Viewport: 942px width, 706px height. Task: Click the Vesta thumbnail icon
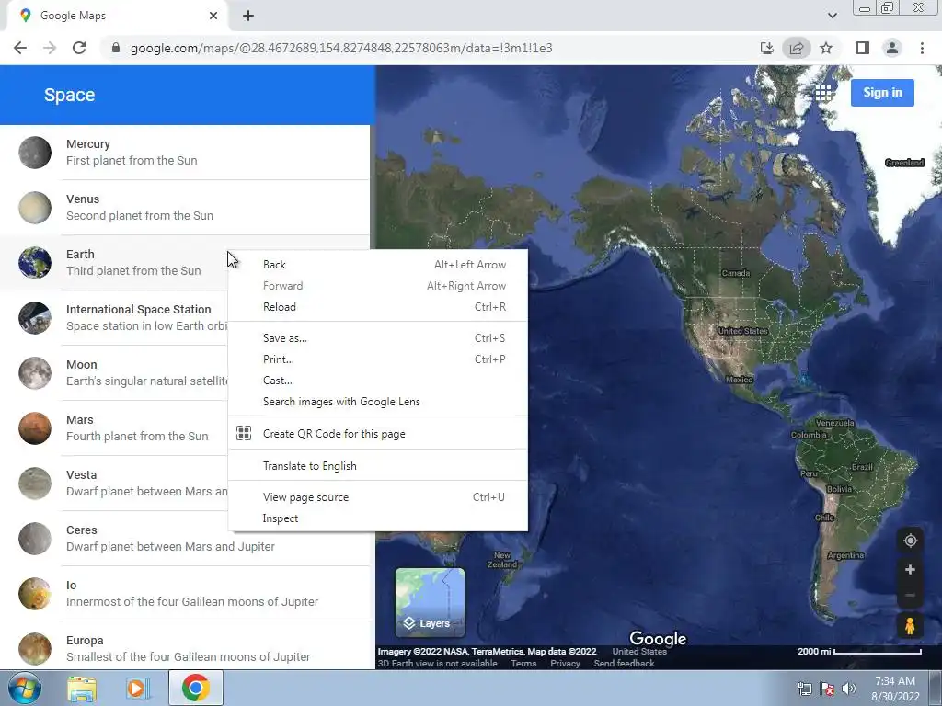pos(35,484)
